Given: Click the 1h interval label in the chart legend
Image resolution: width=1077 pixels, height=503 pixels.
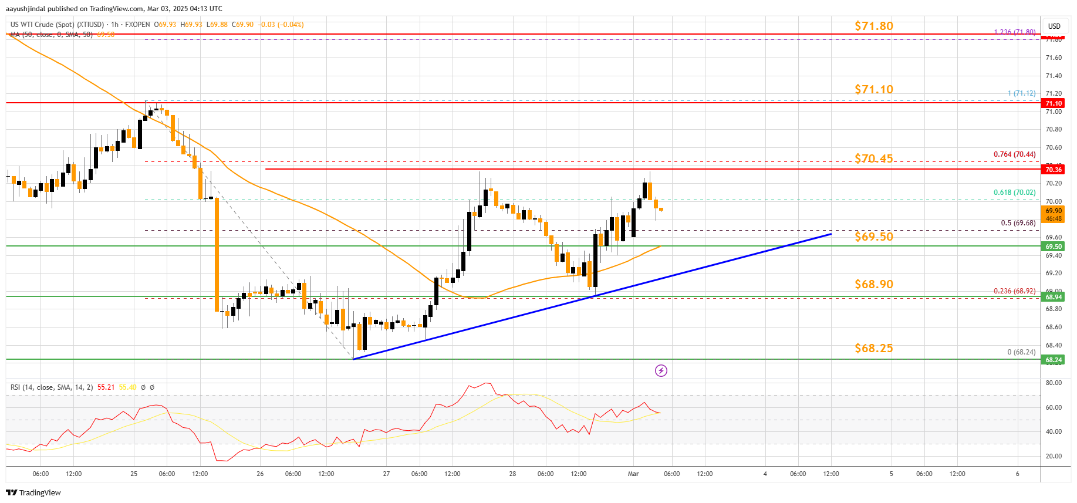Looking at the screenshot, I should tap(114, 25).
